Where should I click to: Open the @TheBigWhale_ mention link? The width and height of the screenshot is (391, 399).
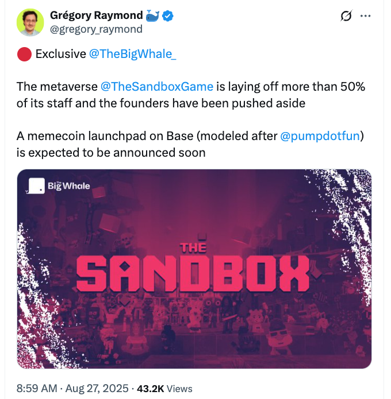(x=133, y=54)
